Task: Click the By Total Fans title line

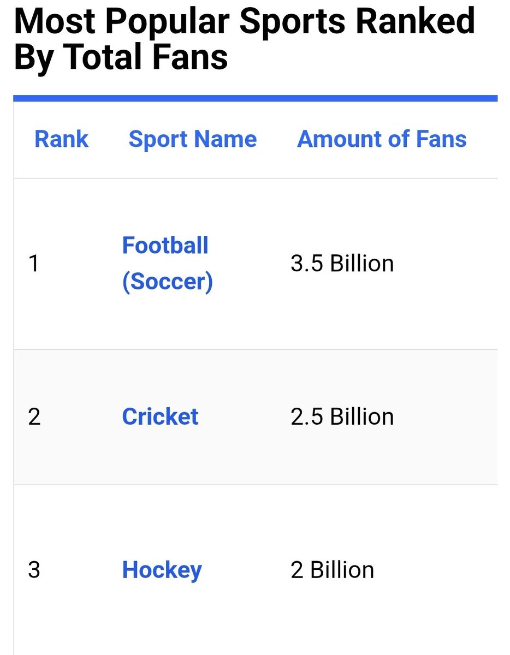Action: (121, 57)
